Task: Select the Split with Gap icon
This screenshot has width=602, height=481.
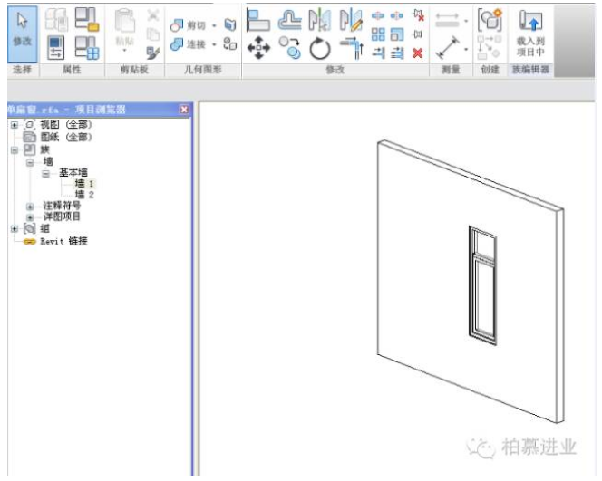Action: point(396,15)
